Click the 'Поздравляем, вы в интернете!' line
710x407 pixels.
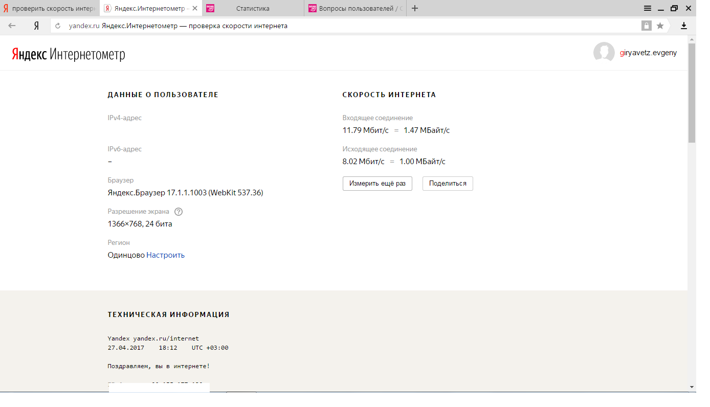[x=159, y=366]
